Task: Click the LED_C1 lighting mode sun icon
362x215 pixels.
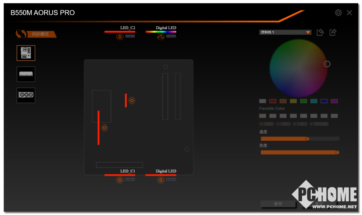Action: tap(120, 180)
